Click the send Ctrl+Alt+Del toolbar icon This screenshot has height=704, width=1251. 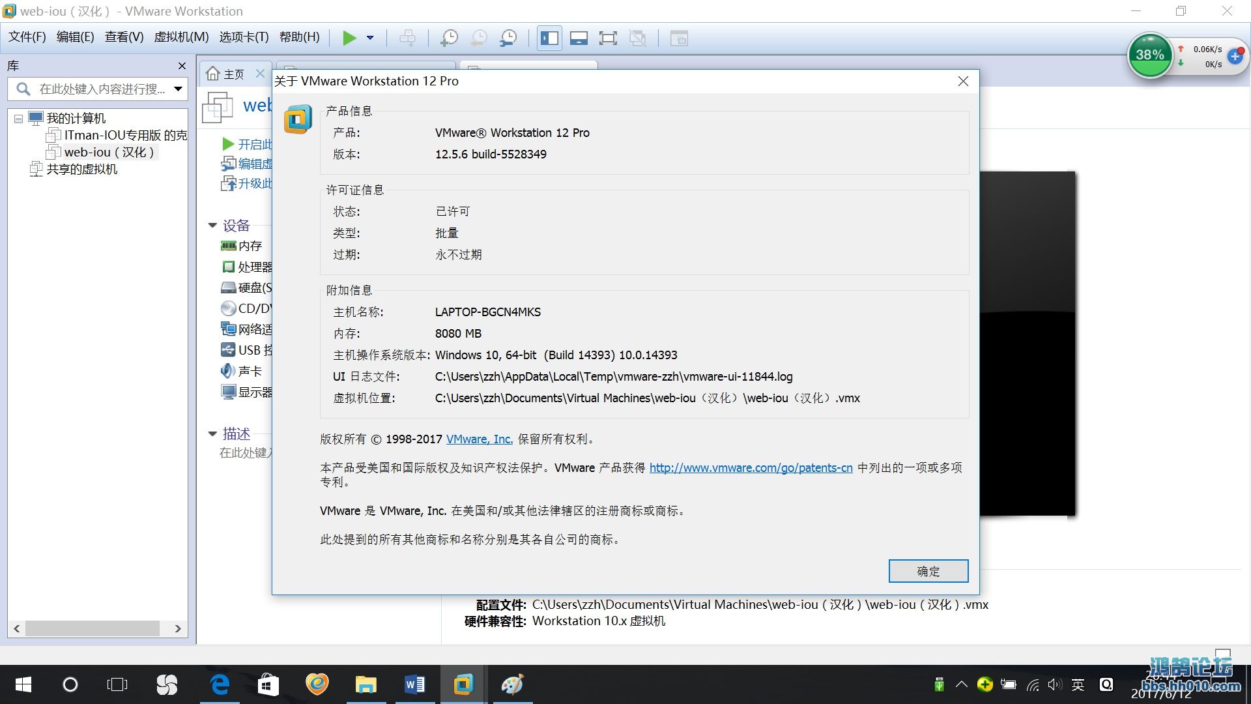[408, 38]
